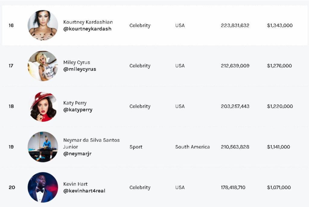Screen dimensions: 309x207
Task: Click the @katyperry handle
Action: click(x=78, y=110)
